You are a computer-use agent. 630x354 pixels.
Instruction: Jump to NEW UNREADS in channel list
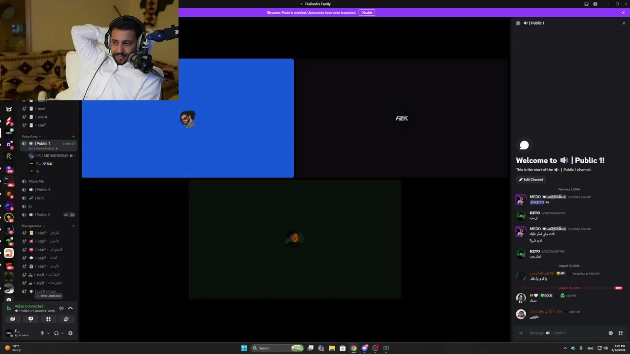tap(49, 296)
